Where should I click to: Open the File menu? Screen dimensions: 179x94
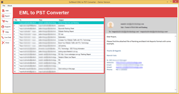tap(4, 6)
